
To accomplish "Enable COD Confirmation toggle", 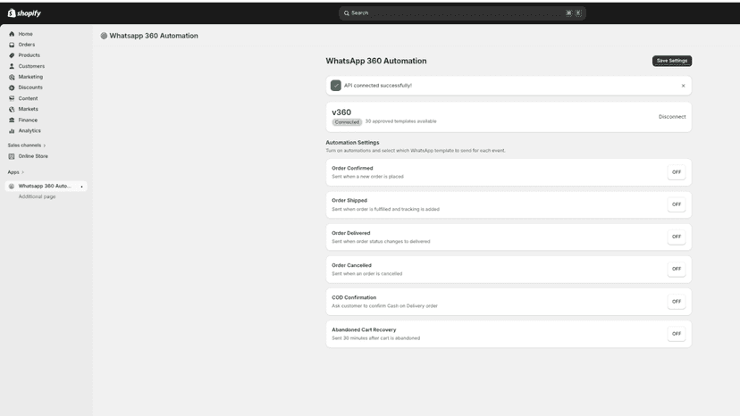I will point(677,302).
